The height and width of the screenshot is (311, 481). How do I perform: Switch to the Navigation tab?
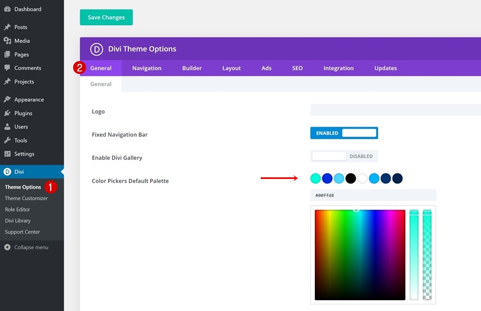(146, 68)
